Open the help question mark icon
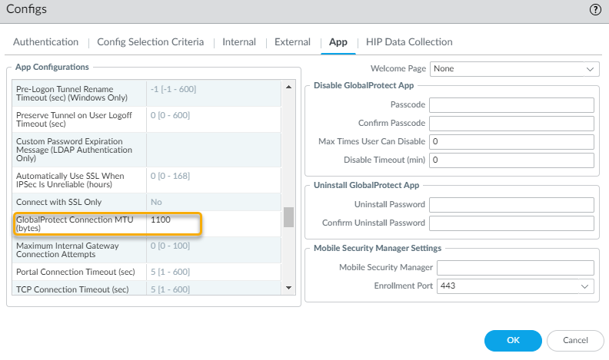This screenshot has width=609, height=360. (594, 10)
